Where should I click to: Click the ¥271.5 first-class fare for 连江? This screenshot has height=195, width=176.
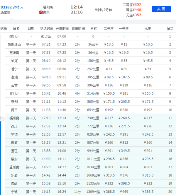point(124,126)
